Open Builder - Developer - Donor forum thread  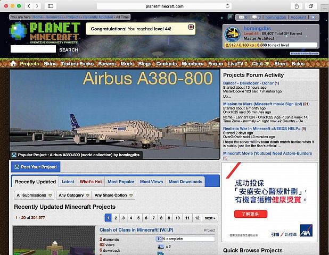coord(251,83)
